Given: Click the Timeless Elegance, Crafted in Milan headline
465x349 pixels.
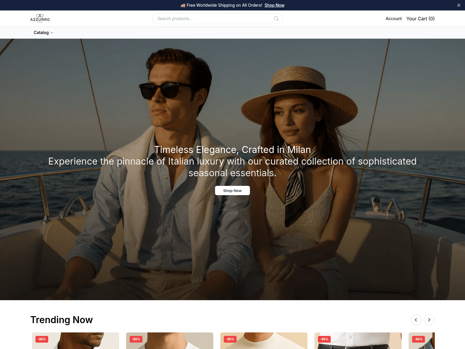Looking at the screenshot, I should pos(233,149).
